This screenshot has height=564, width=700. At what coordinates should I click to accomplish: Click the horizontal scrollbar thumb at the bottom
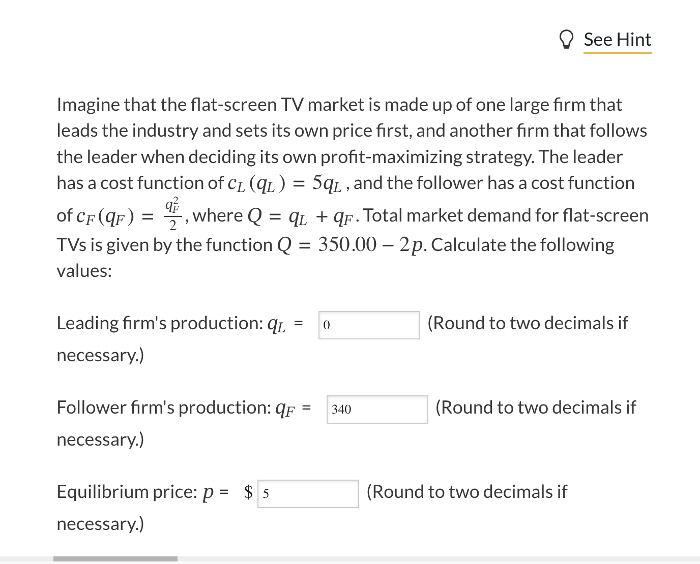pyautogui.click(x=115, y=559)
